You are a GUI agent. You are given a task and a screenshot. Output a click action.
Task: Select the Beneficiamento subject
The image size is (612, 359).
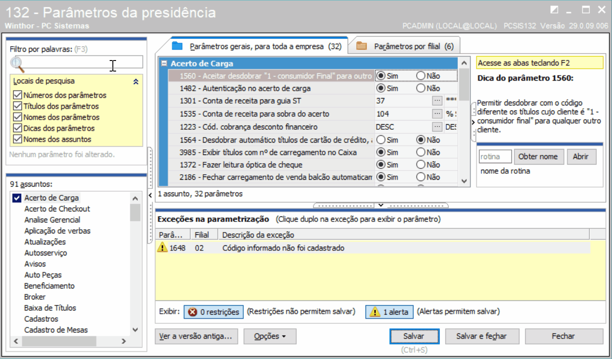coord(49,286)
